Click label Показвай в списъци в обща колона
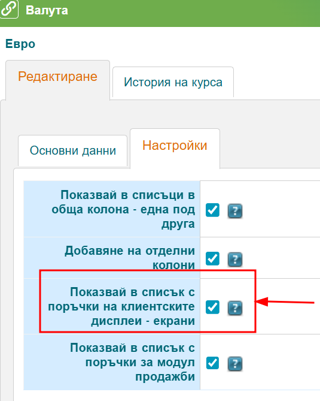Image resolution: width=320 pixels, height=401 pixels. pos(123,209)
